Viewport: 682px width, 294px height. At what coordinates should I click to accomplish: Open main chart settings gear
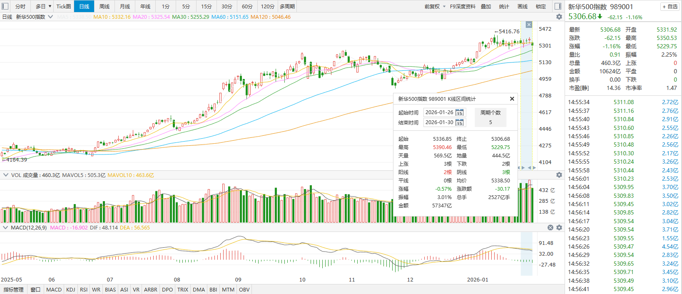pos(559,17)
